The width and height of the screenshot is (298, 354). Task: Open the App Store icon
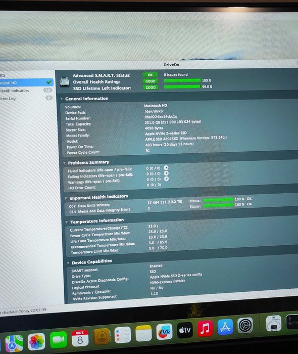[x=225, y=327]
